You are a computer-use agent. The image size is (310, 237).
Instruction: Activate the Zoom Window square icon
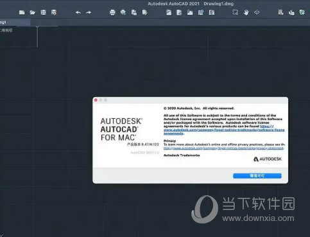235,12
